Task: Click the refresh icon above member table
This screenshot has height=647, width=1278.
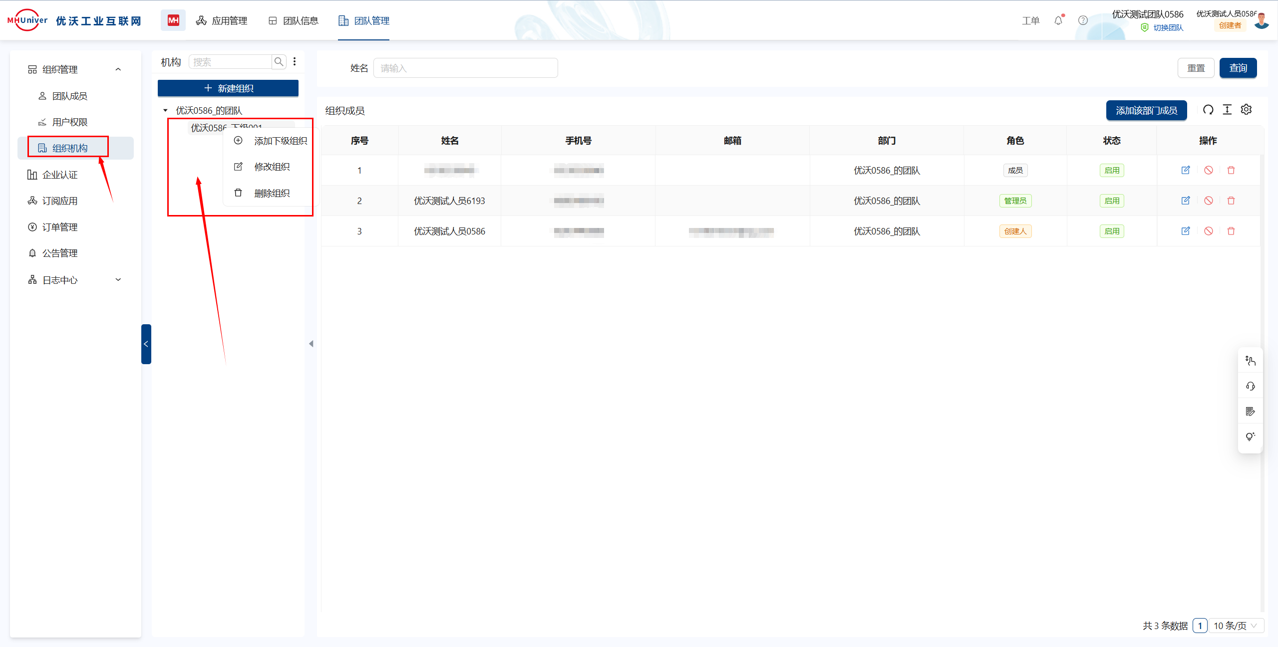Action: click(1208, 110)
